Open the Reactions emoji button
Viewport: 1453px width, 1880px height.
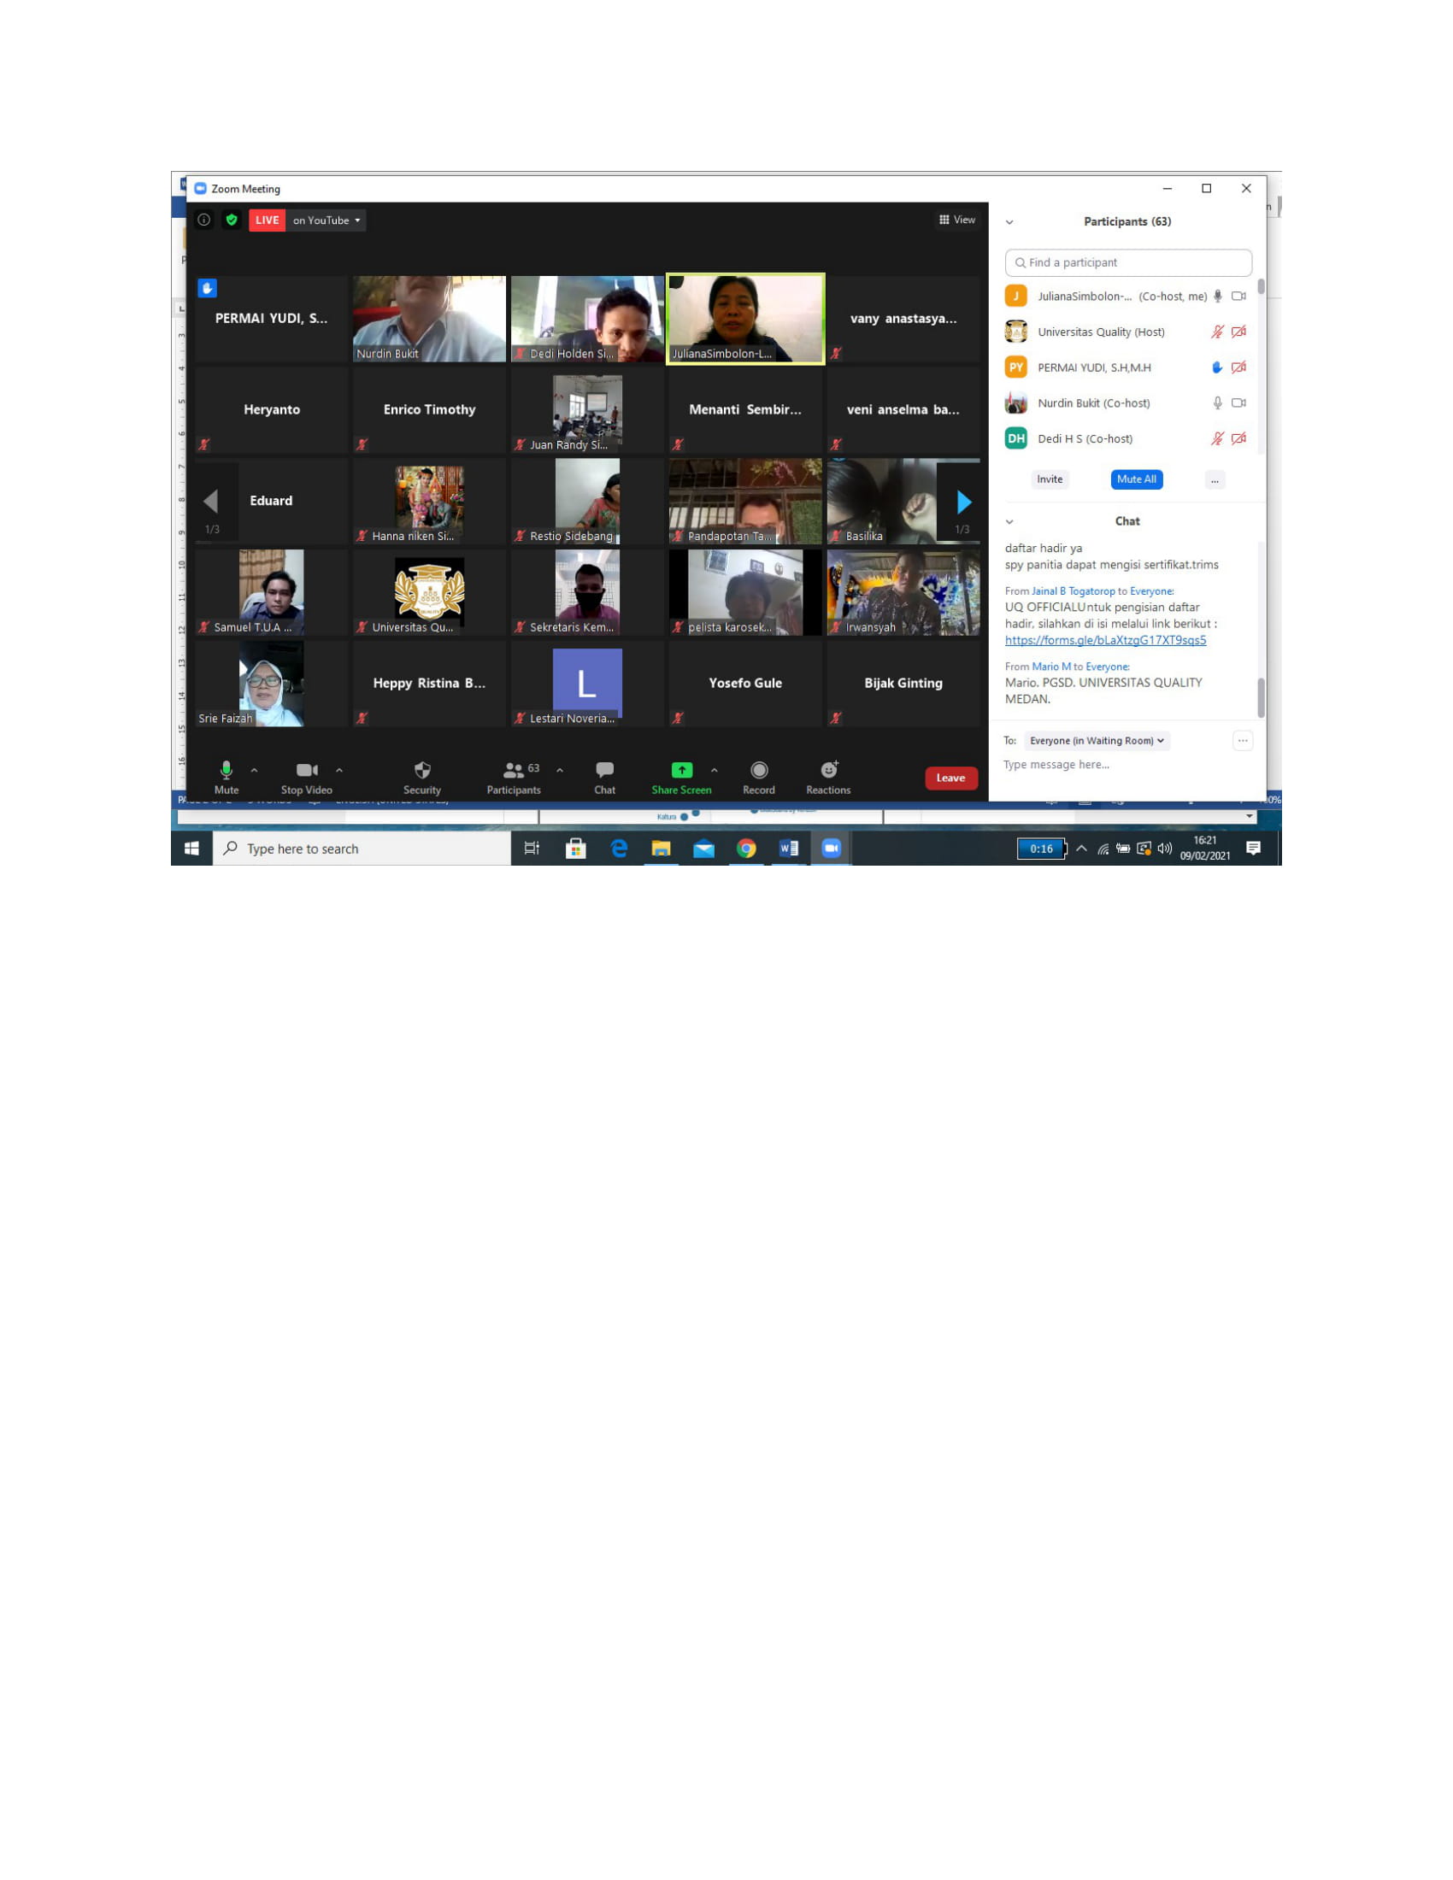pyautogui.click(x=828, y=778)
